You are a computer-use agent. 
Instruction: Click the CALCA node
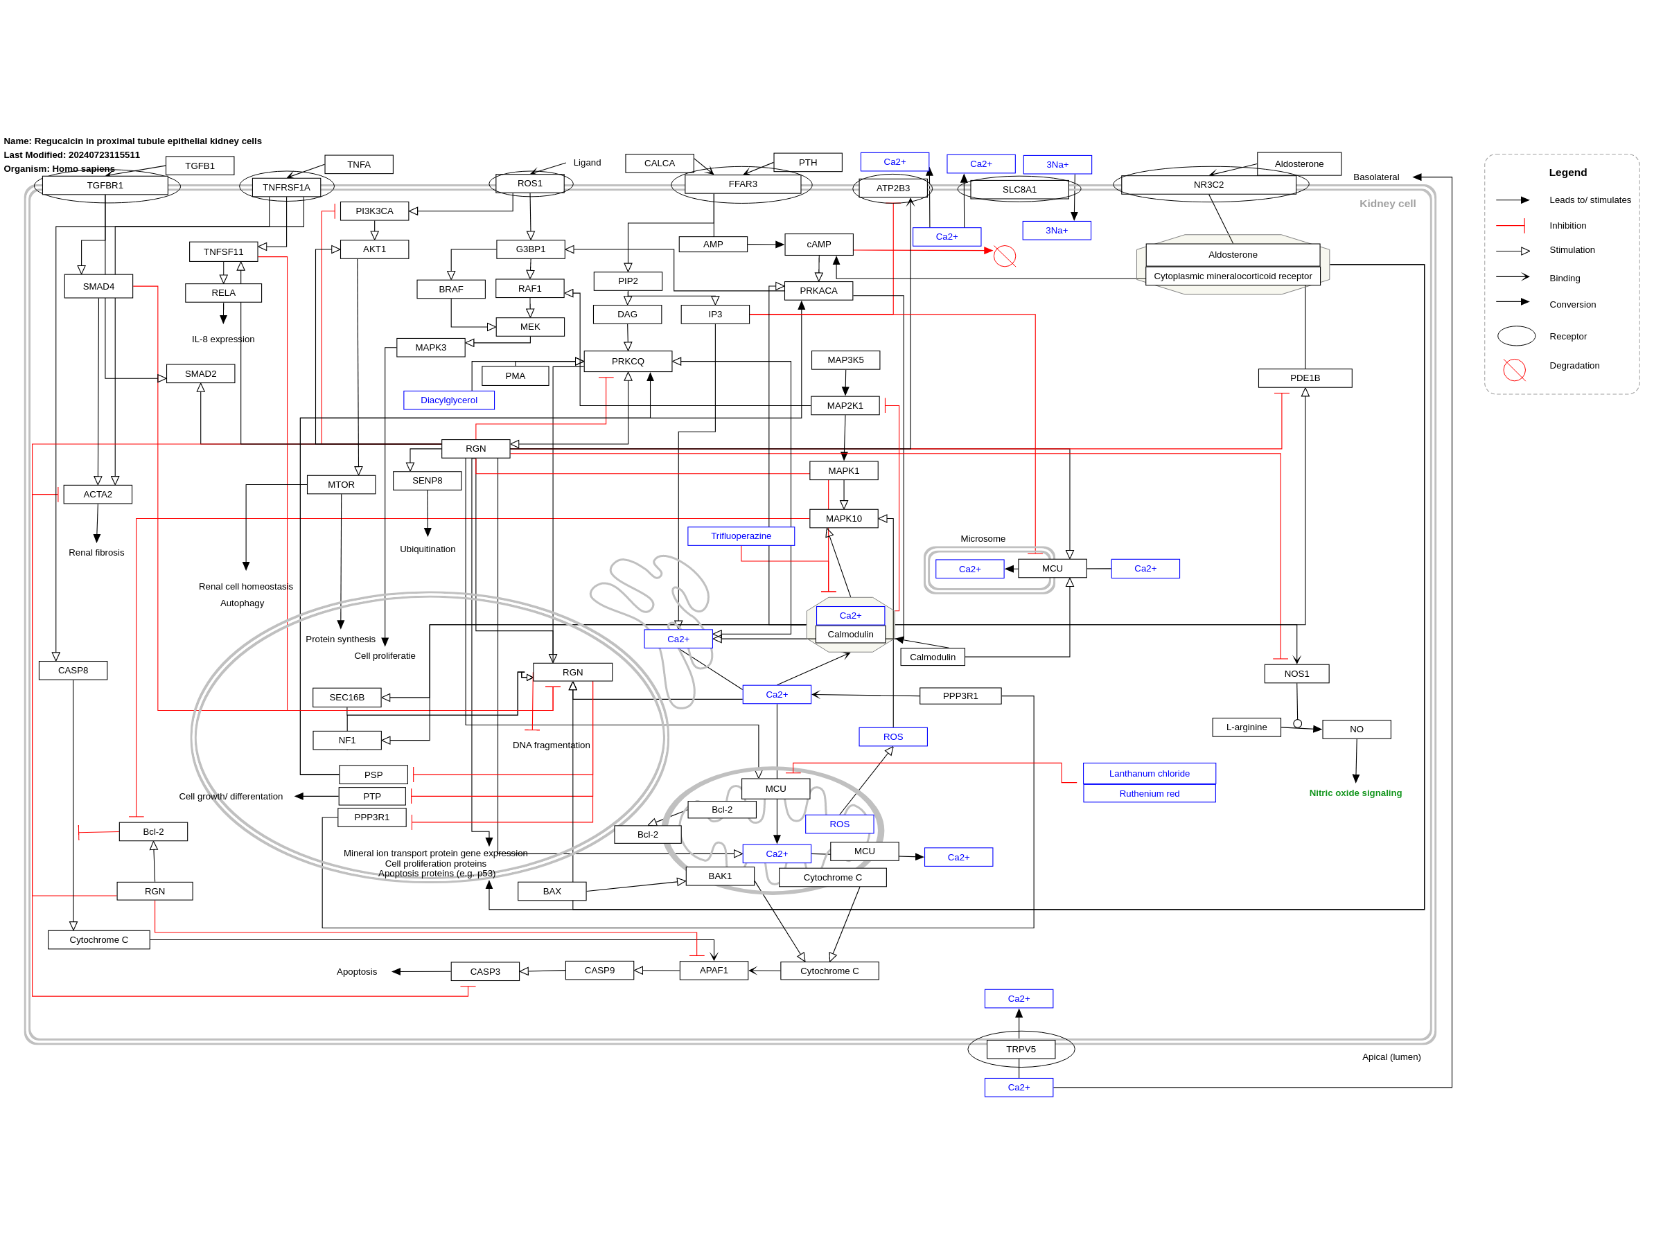(x=660, y=163)
